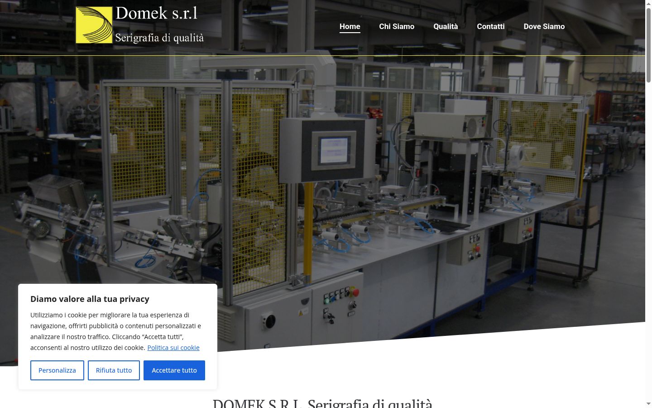Open the Home menu item

pyautogui.click(x=350, y=26)
